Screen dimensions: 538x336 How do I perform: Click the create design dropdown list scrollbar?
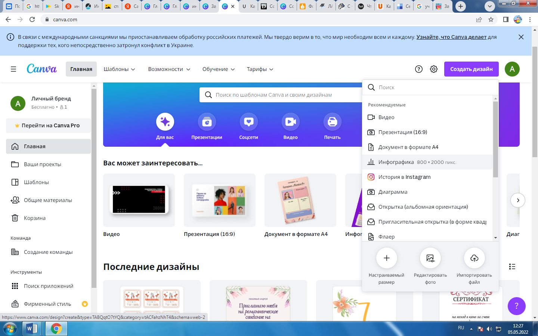495,139
